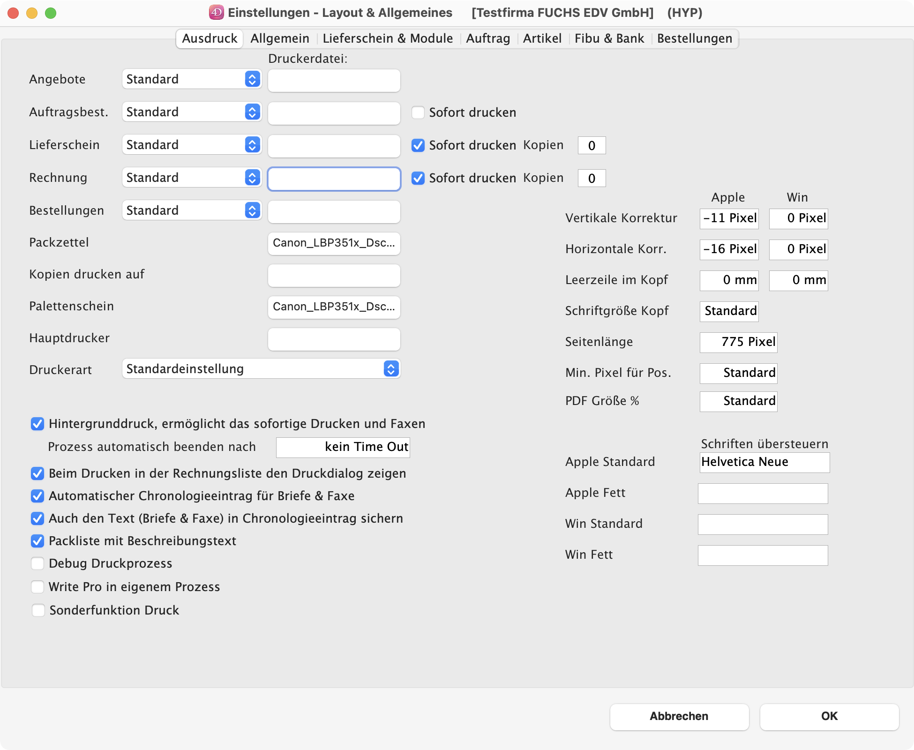Viewport: 914px width, 750px height.
Task: Enable Debug Druckprozess checkbox
Action: (x=37, y=563)
